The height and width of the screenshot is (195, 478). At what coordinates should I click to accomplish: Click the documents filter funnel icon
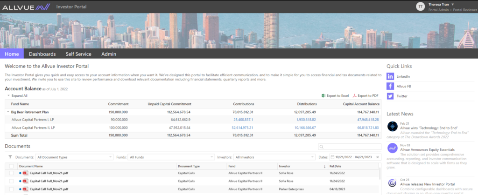coord(10,157)
